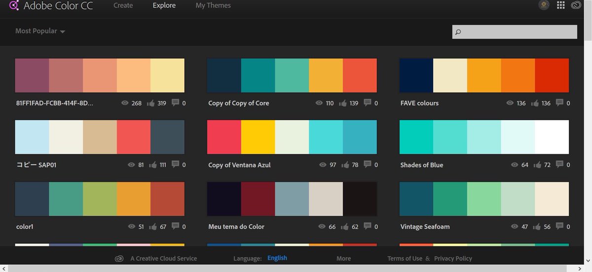Expand the More footer menu
The image size is (592, 272).
pyautogui.click(x=344, y=258)
